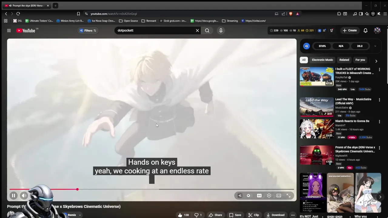Open Lead The Way AMV thumbnail
Viewport: 388px width, 218px height.
click(316, 107)
